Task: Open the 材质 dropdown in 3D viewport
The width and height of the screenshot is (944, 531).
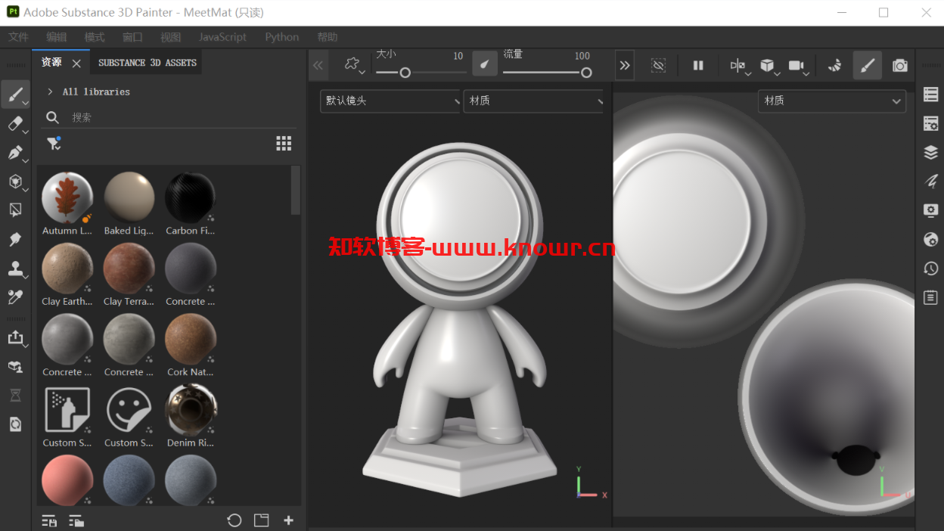Action: [x=534, y=101]
